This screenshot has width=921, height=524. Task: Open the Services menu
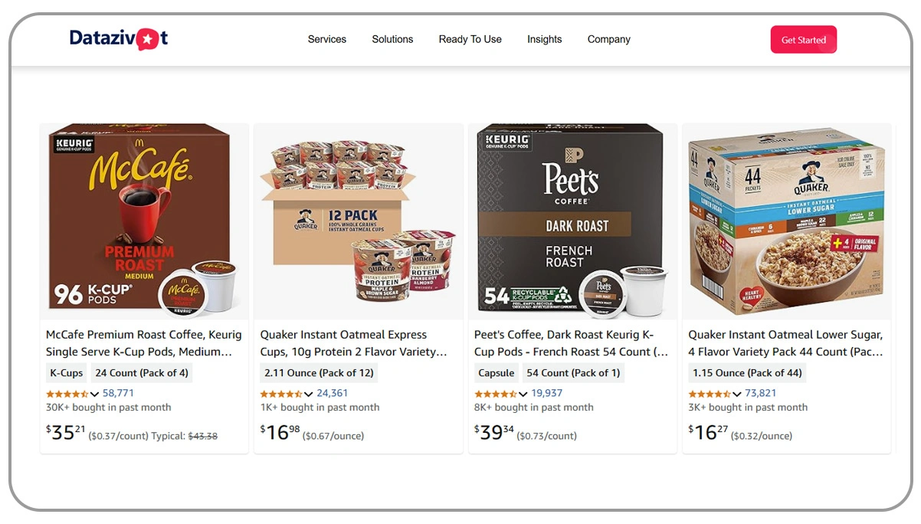pyautogui.click(x=327, y=39)
